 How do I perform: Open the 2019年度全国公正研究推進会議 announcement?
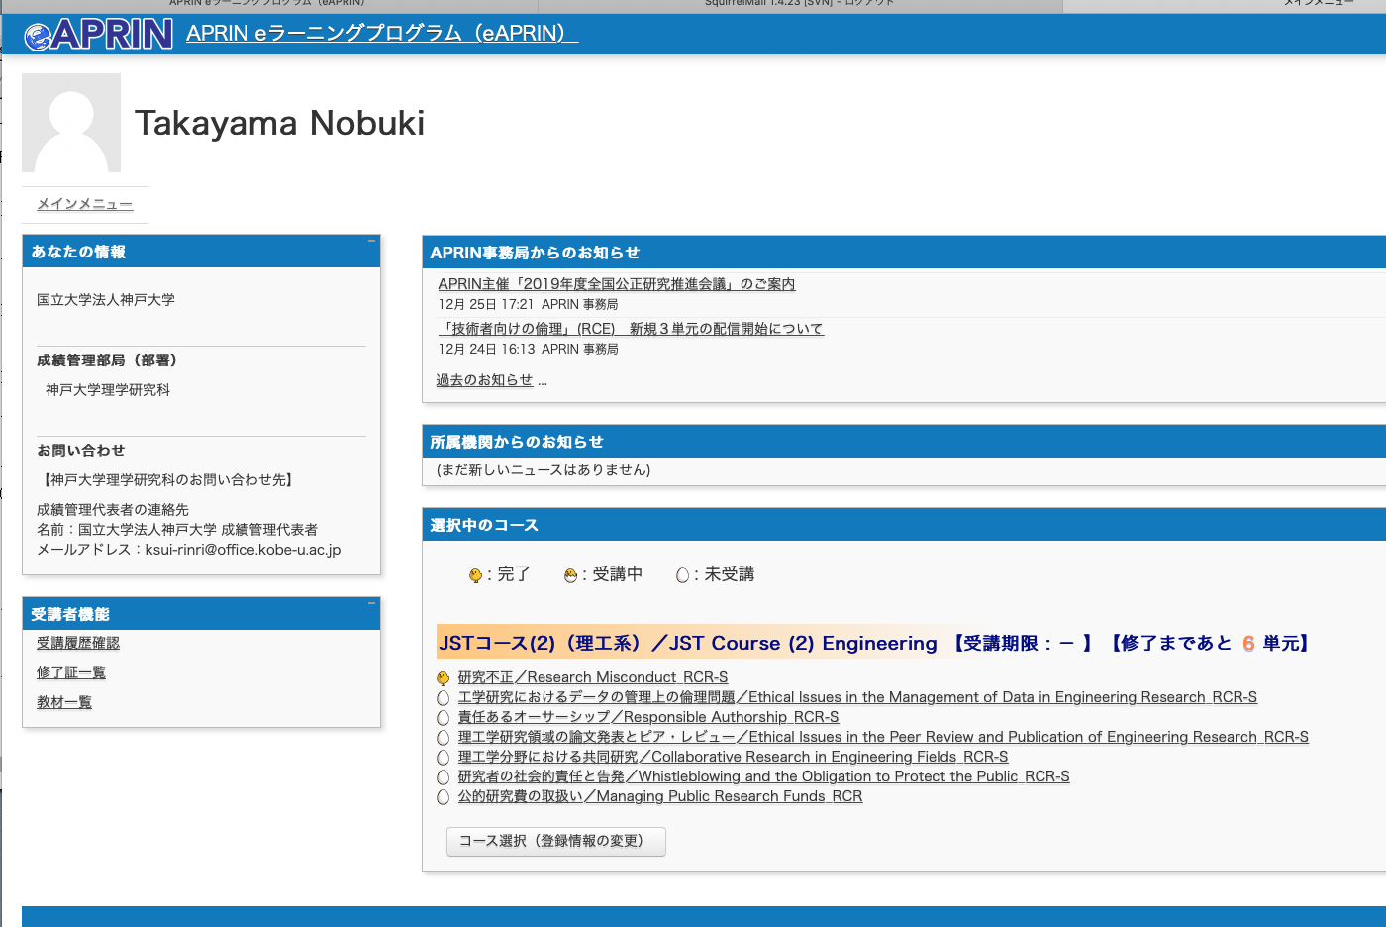coord(616,284)
